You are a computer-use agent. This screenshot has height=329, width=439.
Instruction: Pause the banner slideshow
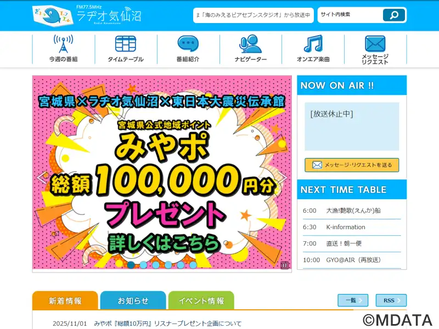pyautogui.click(x=284, y=265)
